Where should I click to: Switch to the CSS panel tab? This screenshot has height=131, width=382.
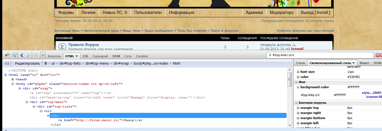click(x=85, y=56)
